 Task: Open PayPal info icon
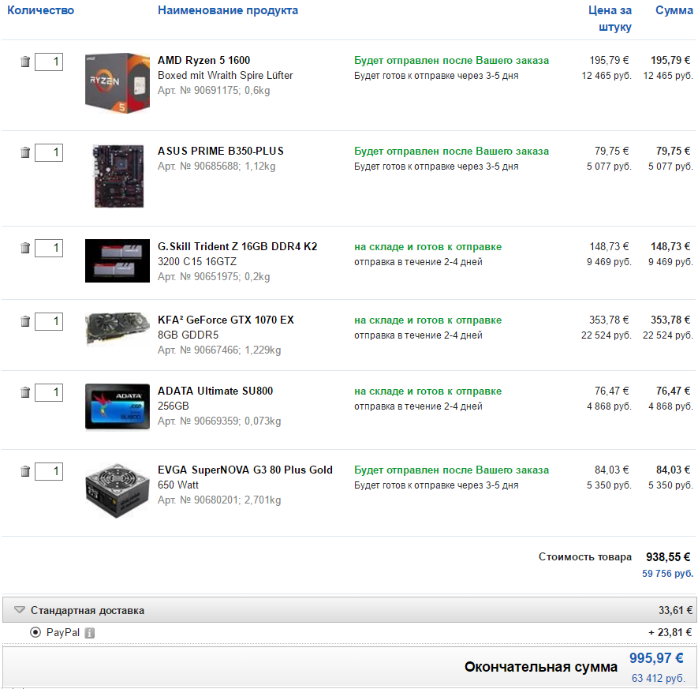tap(89, 632)
